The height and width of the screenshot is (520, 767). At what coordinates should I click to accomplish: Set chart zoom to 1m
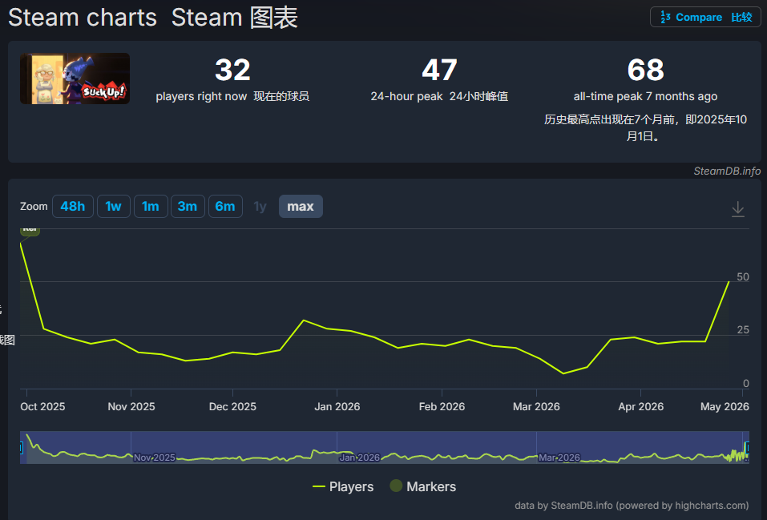(151, 207)
